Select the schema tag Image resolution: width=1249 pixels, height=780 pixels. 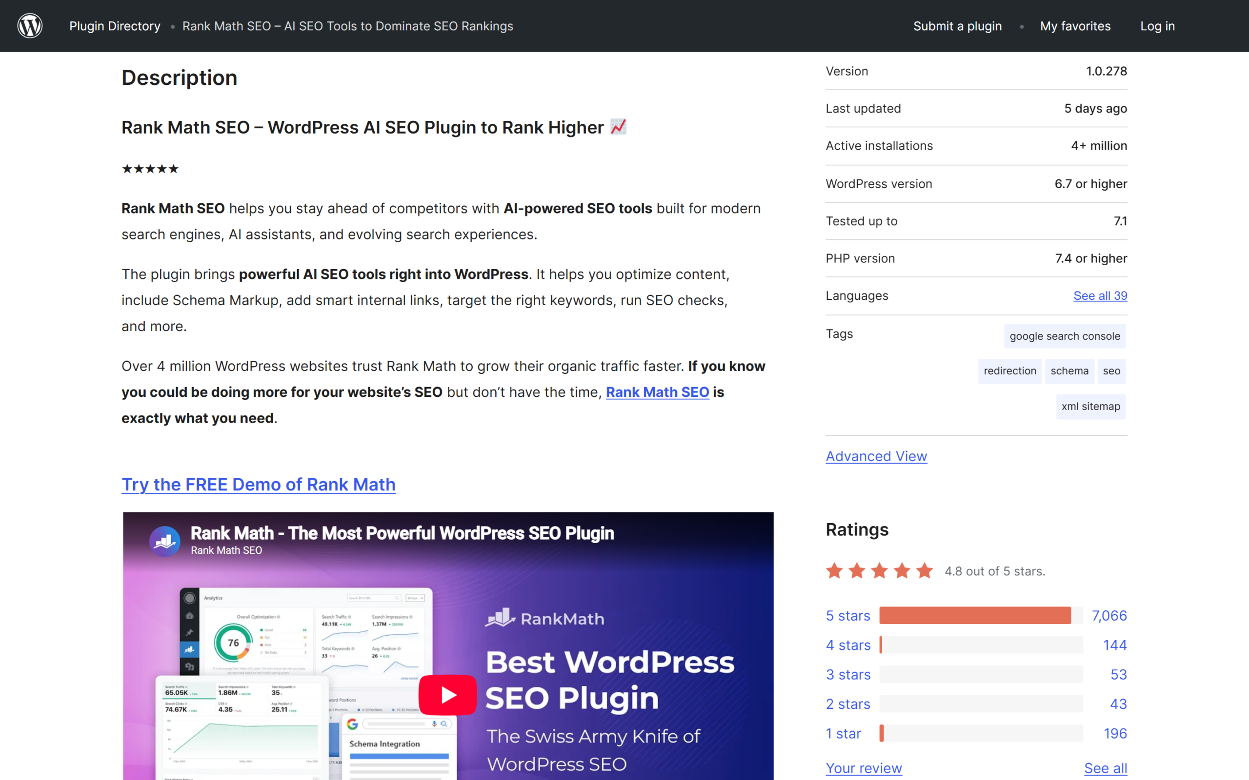[1069, 371]
